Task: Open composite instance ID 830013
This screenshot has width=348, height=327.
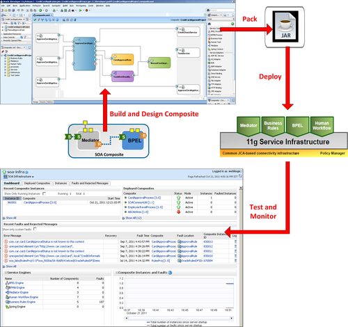Action: 208,241
